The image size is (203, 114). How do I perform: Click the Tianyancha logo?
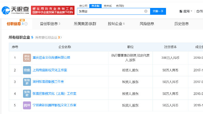(15, 10)
